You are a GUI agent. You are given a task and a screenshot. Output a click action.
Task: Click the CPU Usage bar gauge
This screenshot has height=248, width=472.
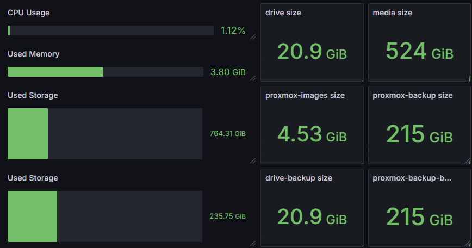[x=110, y=30]
